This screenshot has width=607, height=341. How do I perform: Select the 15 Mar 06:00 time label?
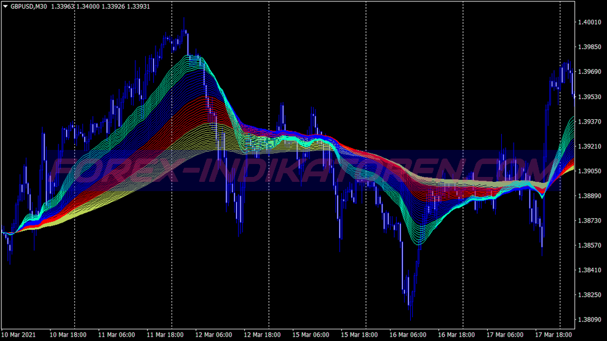click(311, 335)
